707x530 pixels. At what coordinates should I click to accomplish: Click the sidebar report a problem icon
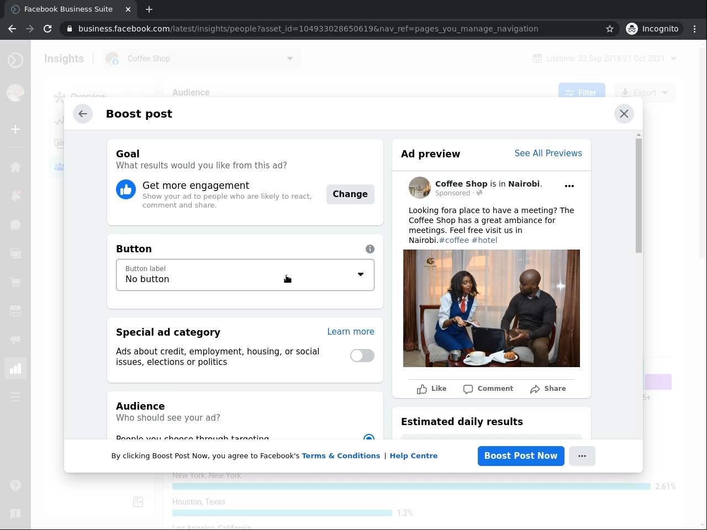point(15,514)
